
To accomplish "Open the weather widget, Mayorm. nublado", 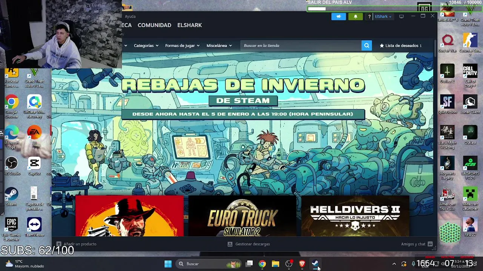I will click(25, 264).
